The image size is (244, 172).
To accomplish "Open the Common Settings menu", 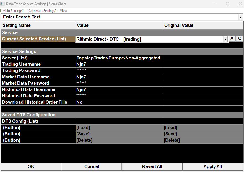I will click(x=42, y=11).
